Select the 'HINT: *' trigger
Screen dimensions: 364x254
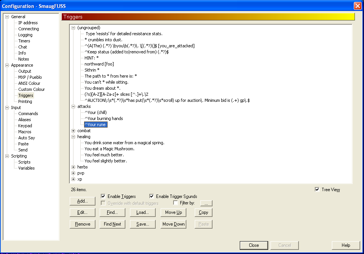91,58
